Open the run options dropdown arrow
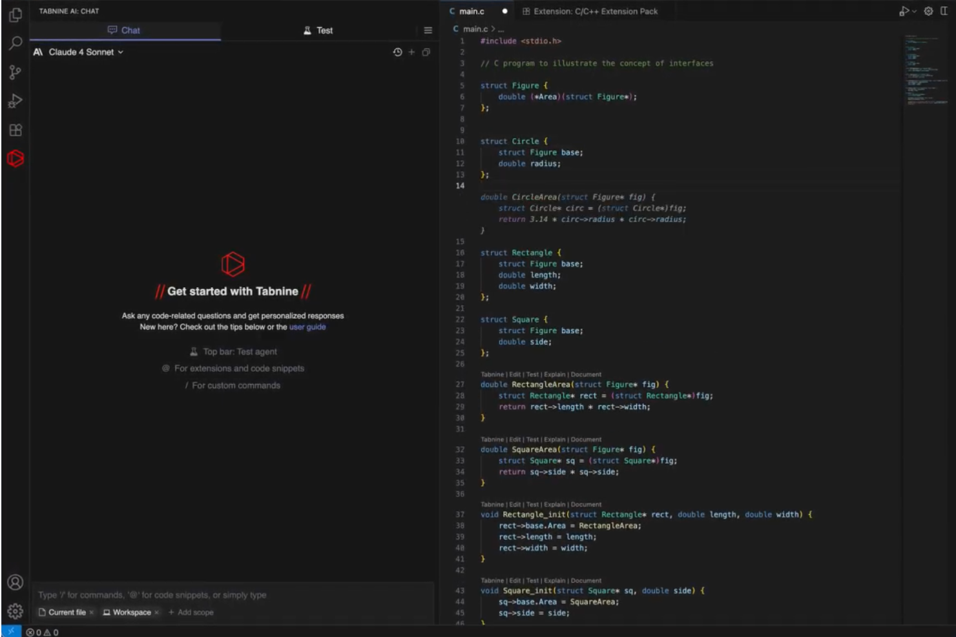Viewport: 956px width, 637px height. tap(914, 12)
